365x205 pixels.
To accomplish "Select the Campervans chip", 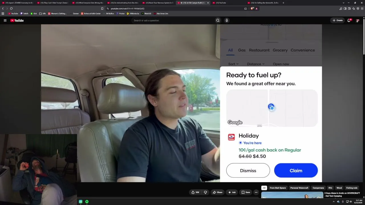I will tap(318, 188).
